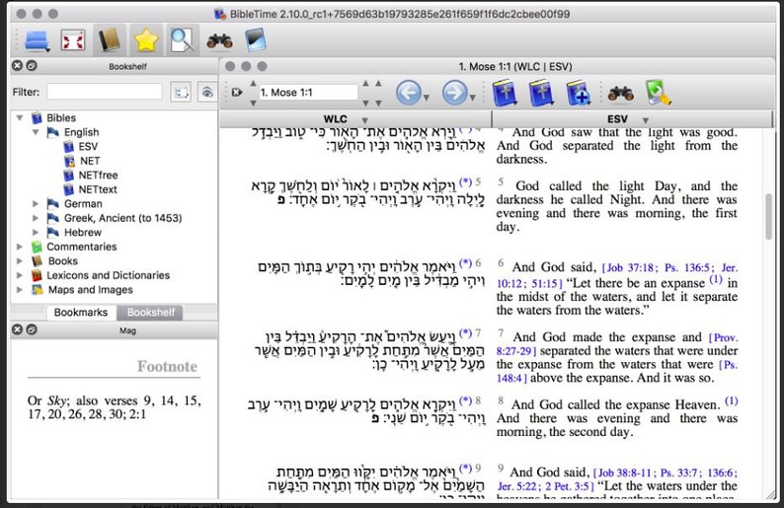
Task: Step up the book selector arrow
Action: (x=253, y=83)
